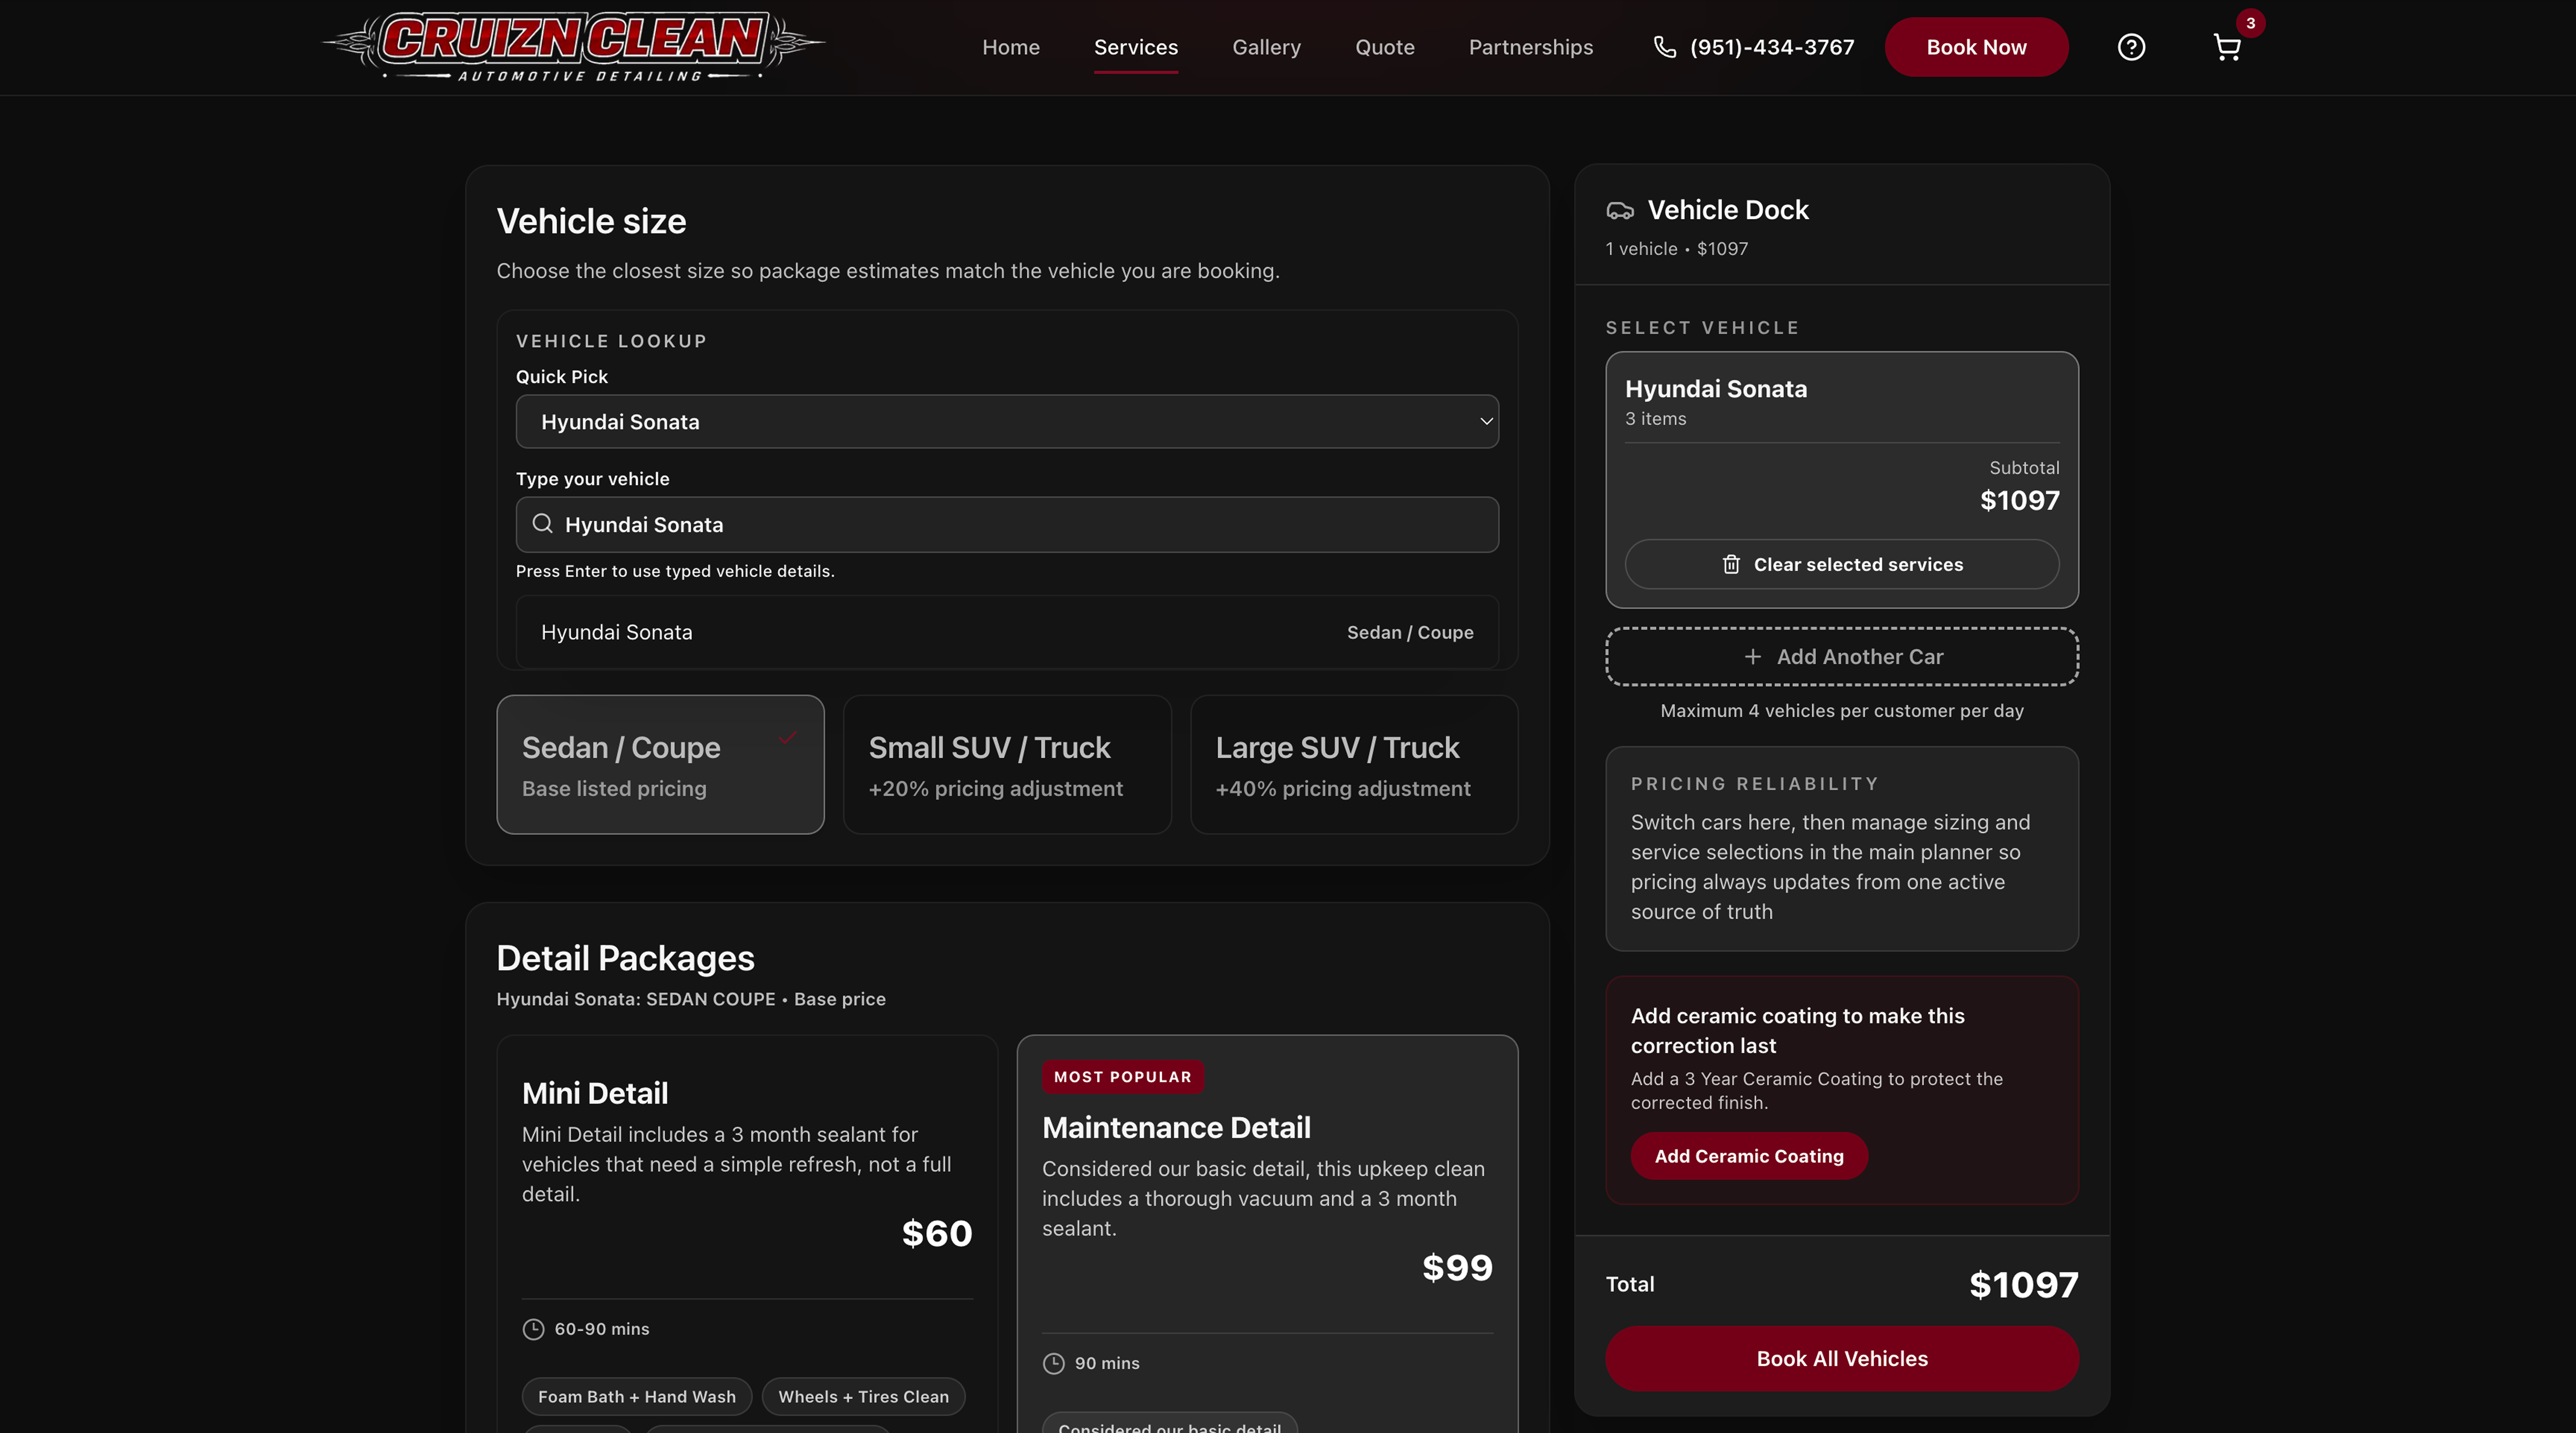The width and height of the screenshot is (2576, 1433).
Task: Click the trash can icon
Action: tap(1731, 564)
